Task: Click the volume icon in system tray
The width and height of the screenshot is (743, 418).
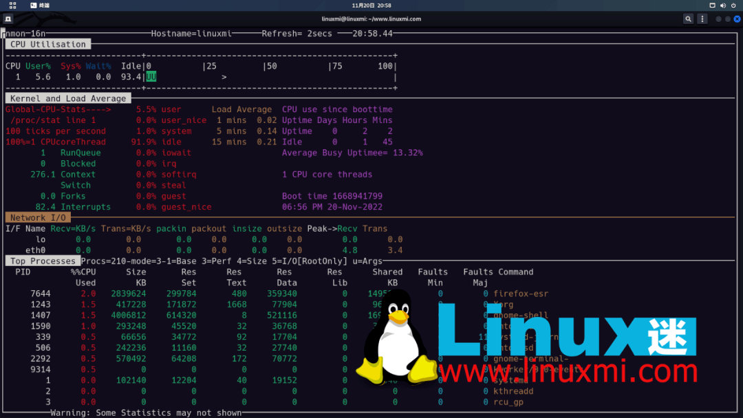Action: point(722,5)
